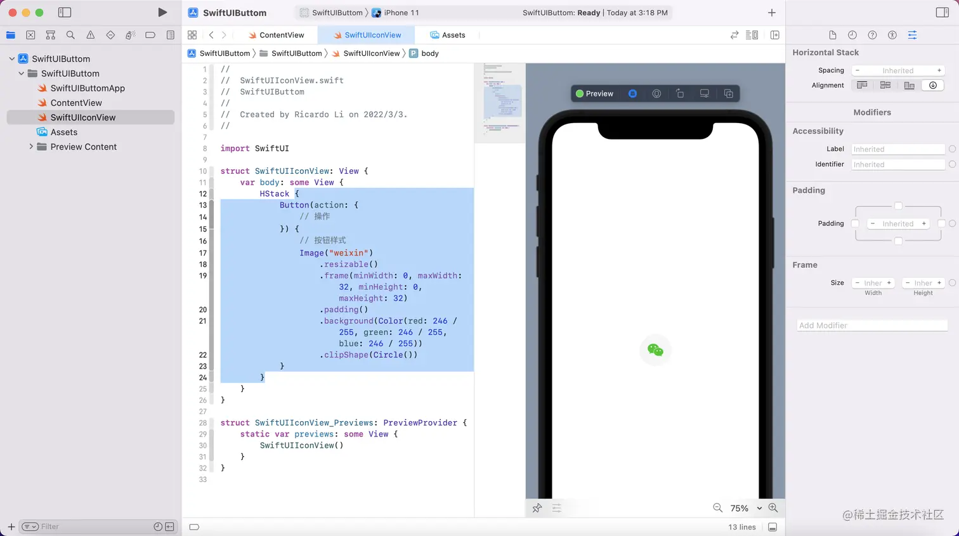Open Preview on Device icon in canvas toolbar
959x536 pixels.
click(704, 93)
